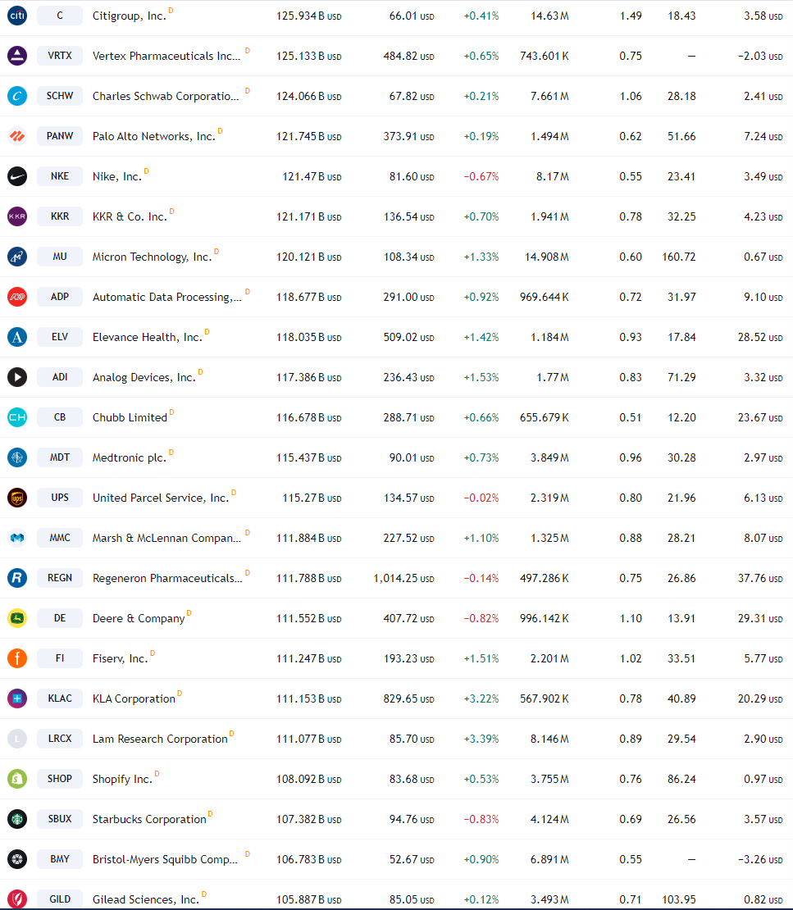This screenshot has width=793, height=910.
Task: Open the Medtronic plc. company link
Action: tap(130, 458)
